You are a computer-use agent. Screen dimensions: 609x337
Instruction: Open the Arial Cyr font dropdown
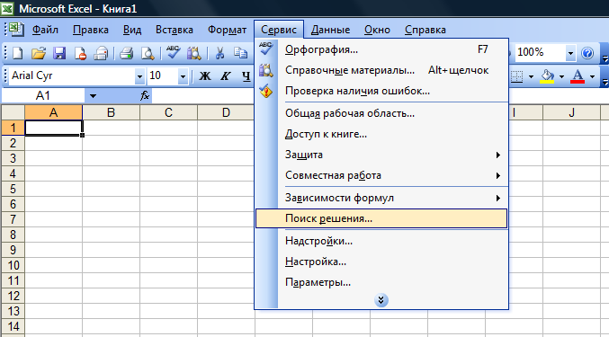(x=139, y=76)
